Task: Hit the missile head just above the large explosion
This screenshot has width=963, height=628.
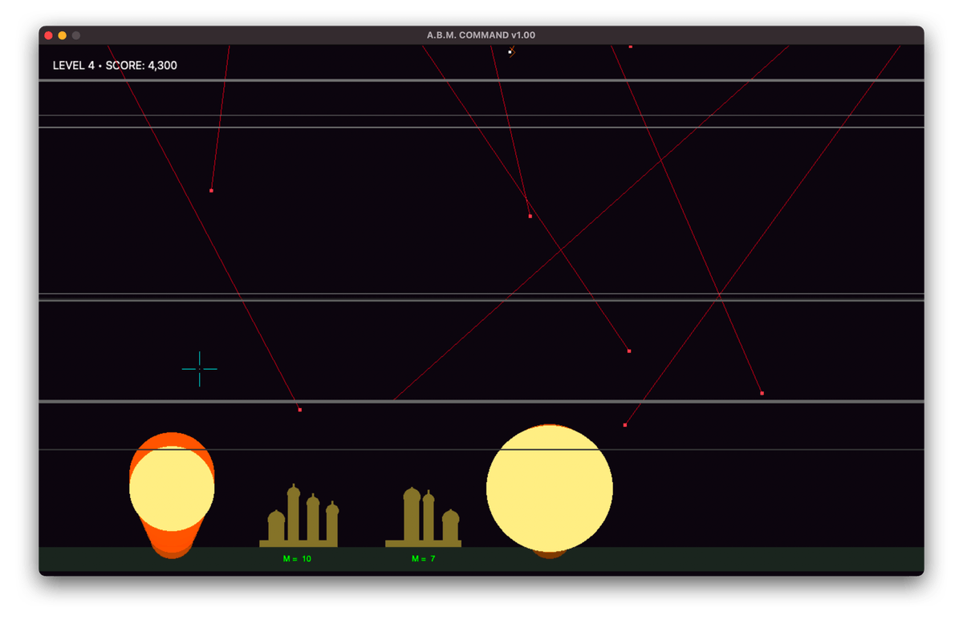Action: click(624, 425)
